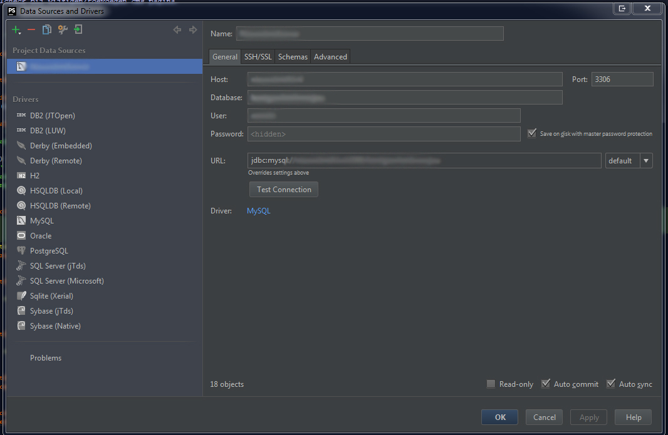Image resolution: width=668 pixels, height=435 pixels.
Task: Click into the Password field
Action: click(384, 134)
